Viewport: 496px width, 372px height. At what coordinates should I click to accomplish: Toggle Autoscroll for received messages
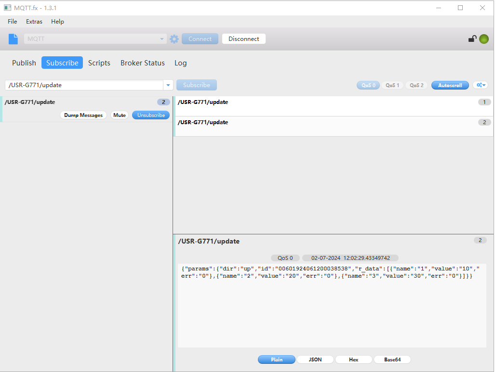coord(450,85)
